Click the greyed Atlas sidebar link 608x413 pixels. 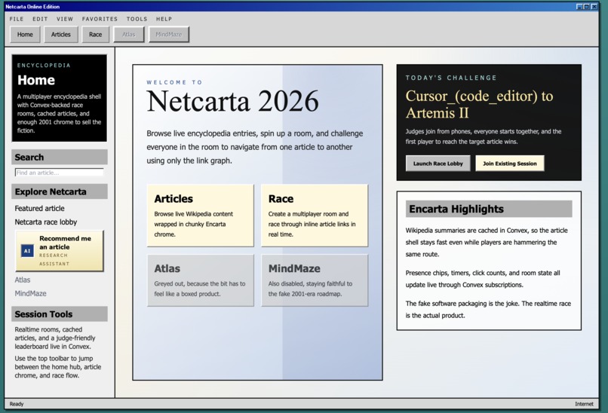click(x=23, y=280)
